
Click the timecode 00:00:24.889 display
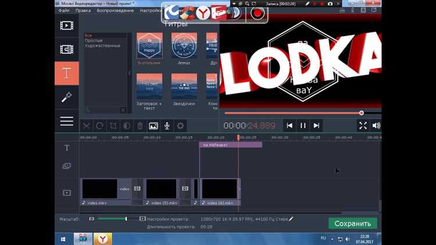coord(249,126)
